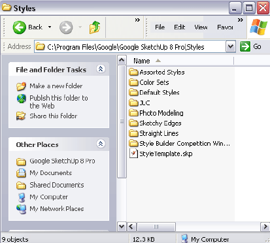Click My Computer icon in Other Places
Screen dimensions: 270x243
22,197
